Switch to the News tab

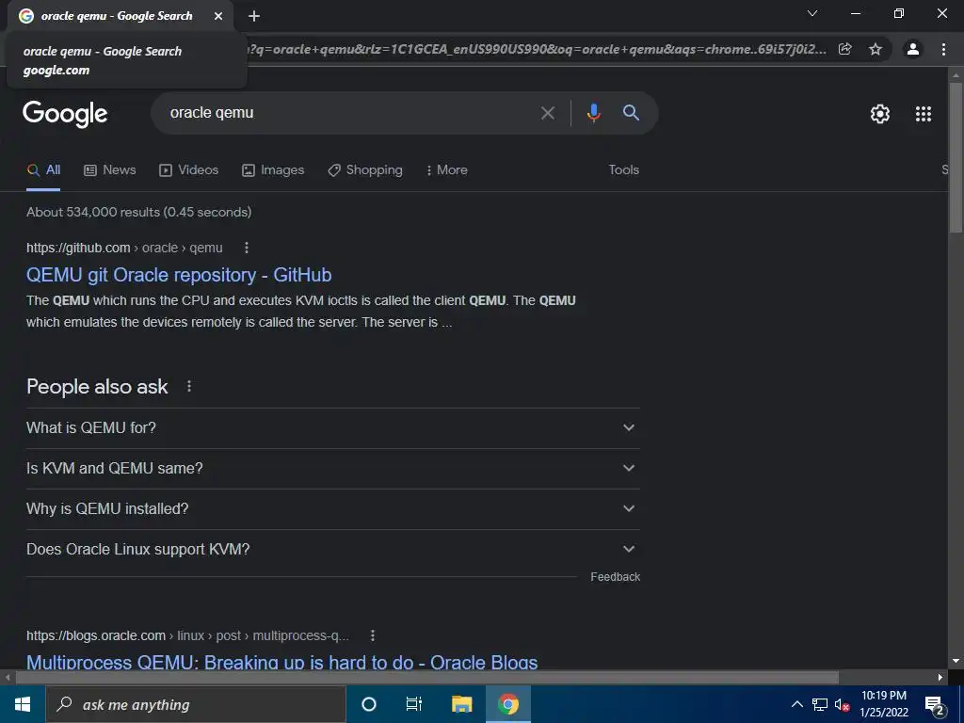point(109,170)
